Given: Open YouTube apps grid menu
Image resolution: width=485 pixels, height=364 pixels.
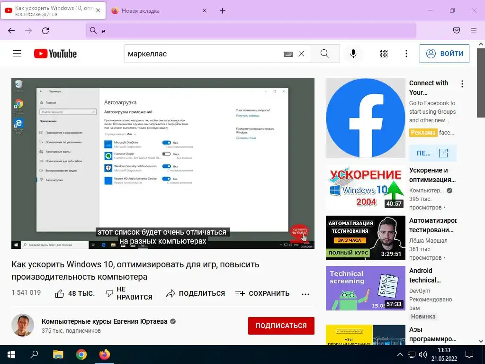Looking at the screenshot, I should tap(384, 54).
